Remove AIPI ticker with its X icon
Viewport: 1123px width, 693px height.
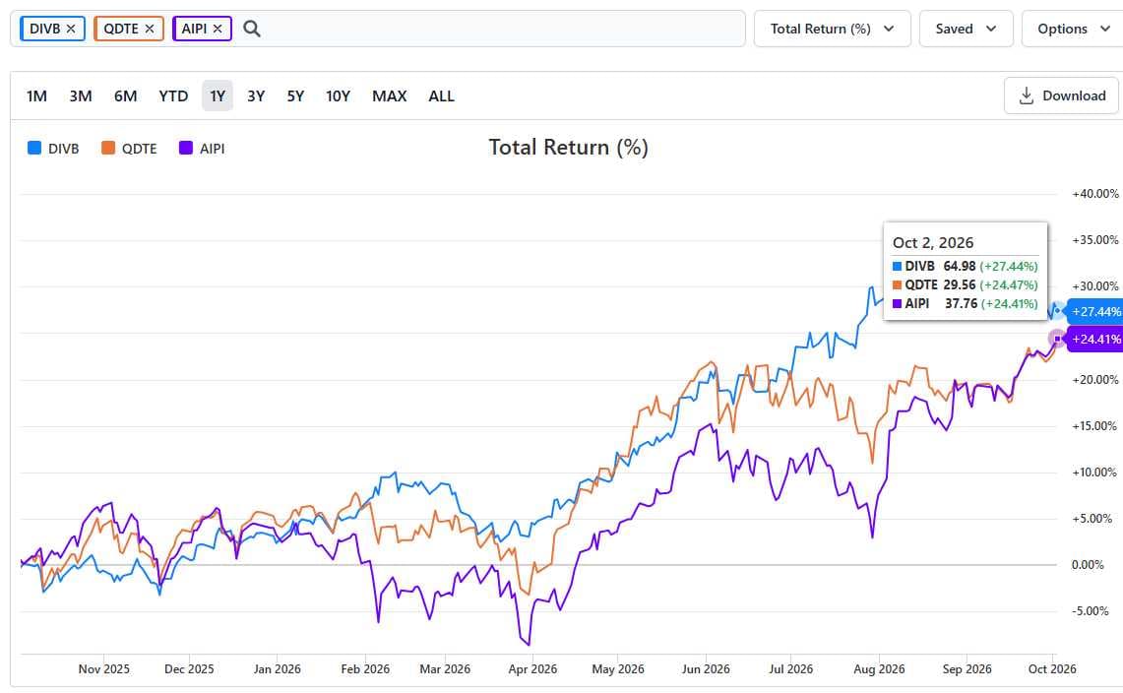218,29
